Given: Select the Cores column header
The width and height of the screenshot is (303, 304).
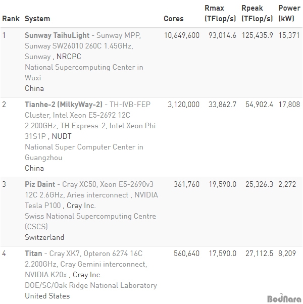Looking at the screenshot, I should click(x=174, y=19).
